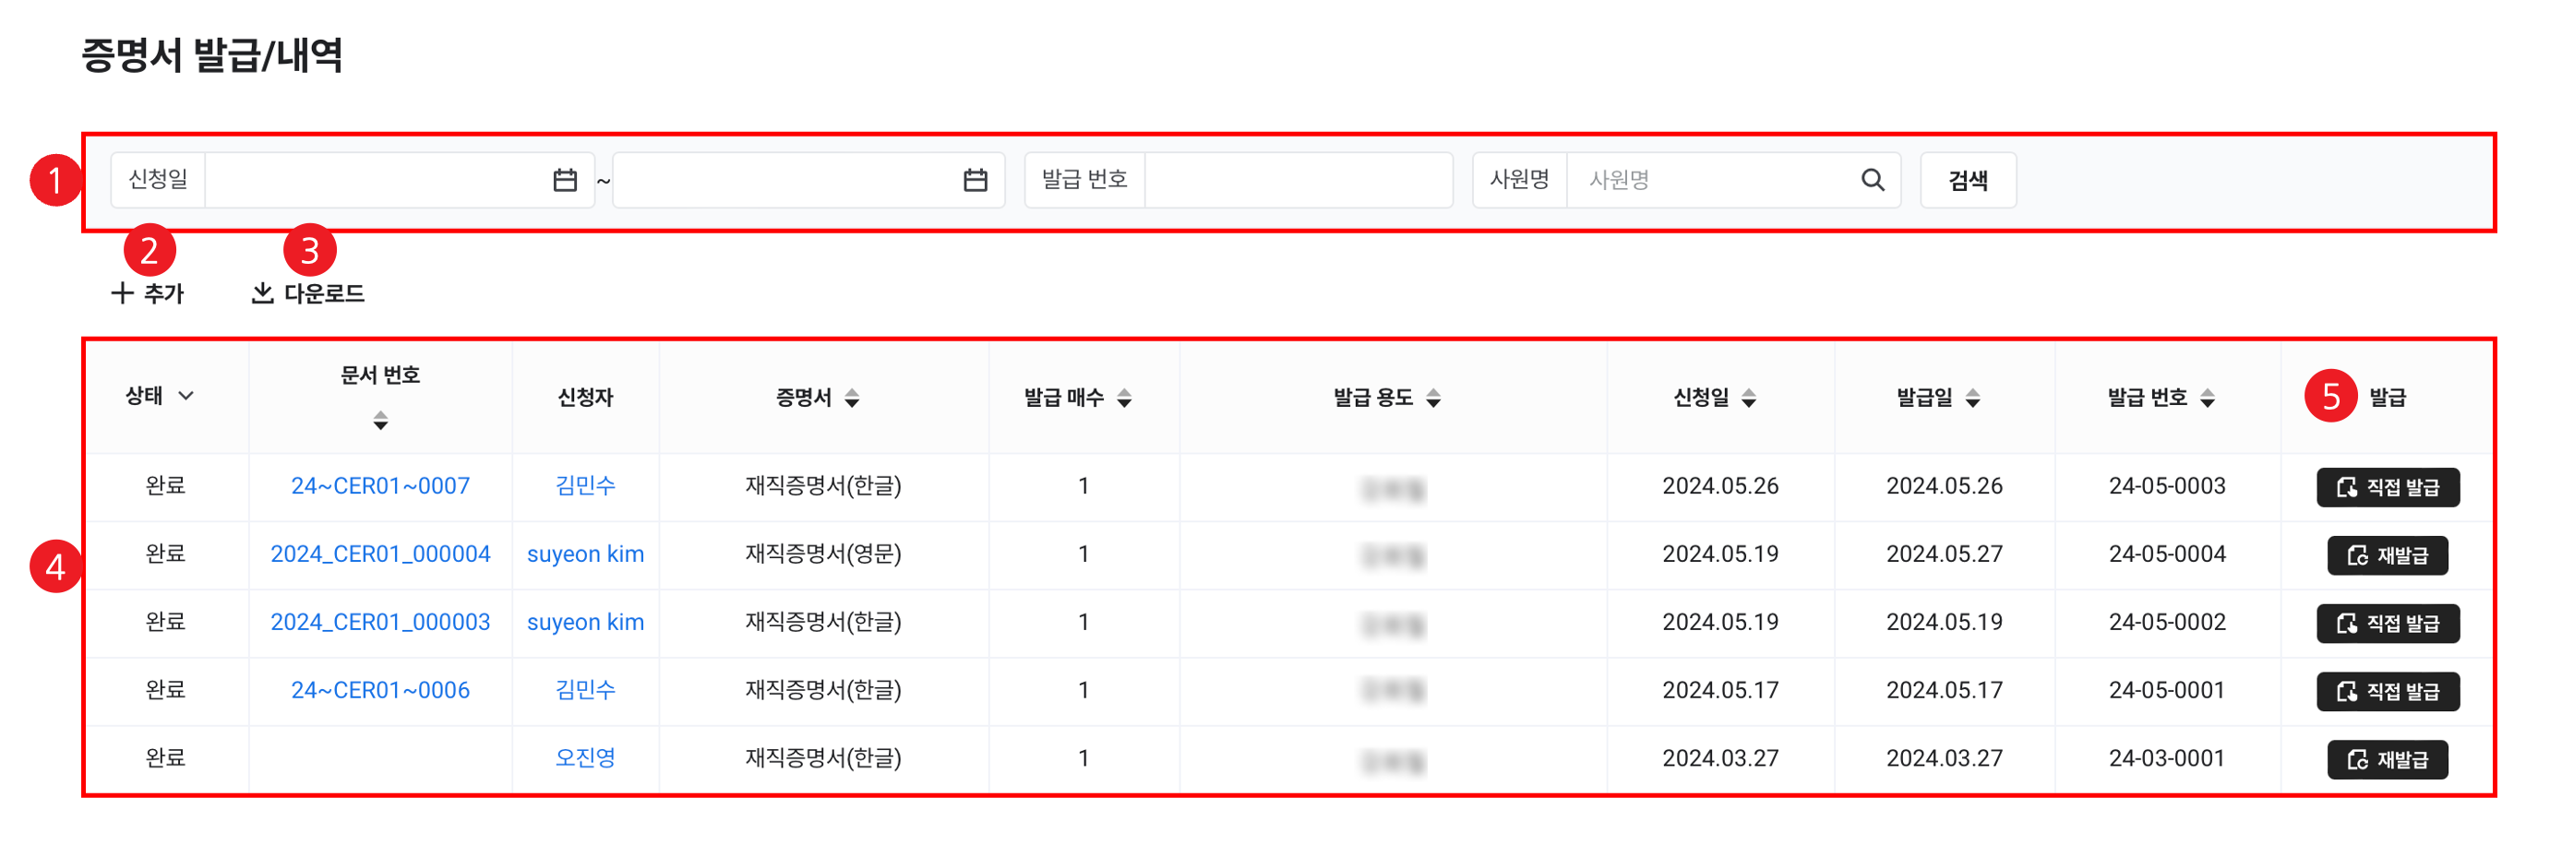Image resolution: width=2550 pixels, height=845 pixels.
Task: Sort by 발급 매수 column arrows
Action: (1124, 399)
